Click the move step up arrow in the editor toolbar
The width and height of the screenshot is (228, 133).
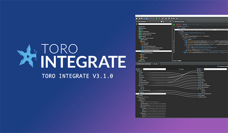pos(189,25)
